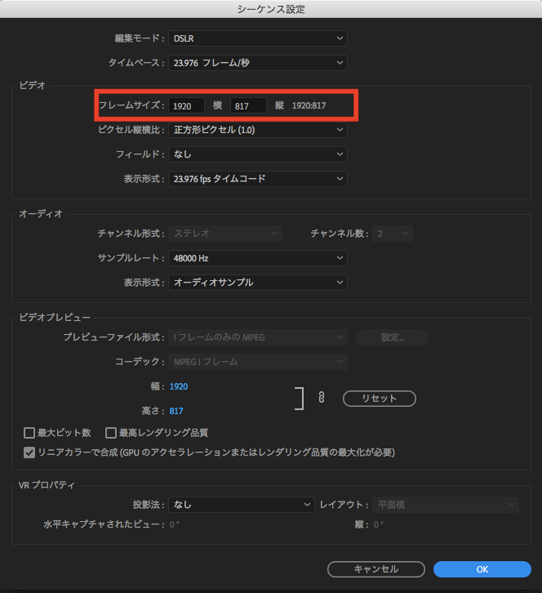Toggle the chain link icon for preview size

pyautogui.click(x=322, y=398)
